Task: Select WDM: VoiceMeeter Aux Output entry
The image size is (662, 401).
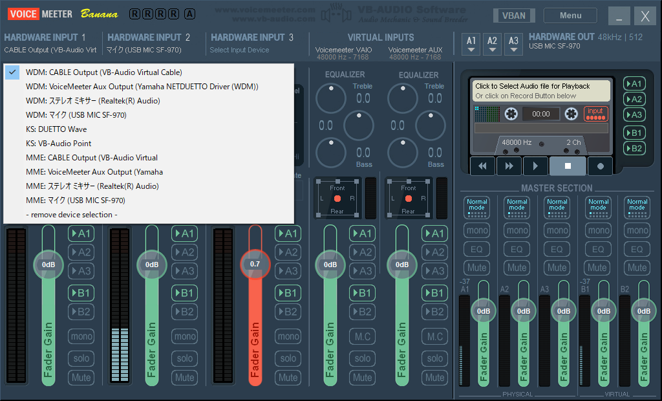Action: pos(149,87)
